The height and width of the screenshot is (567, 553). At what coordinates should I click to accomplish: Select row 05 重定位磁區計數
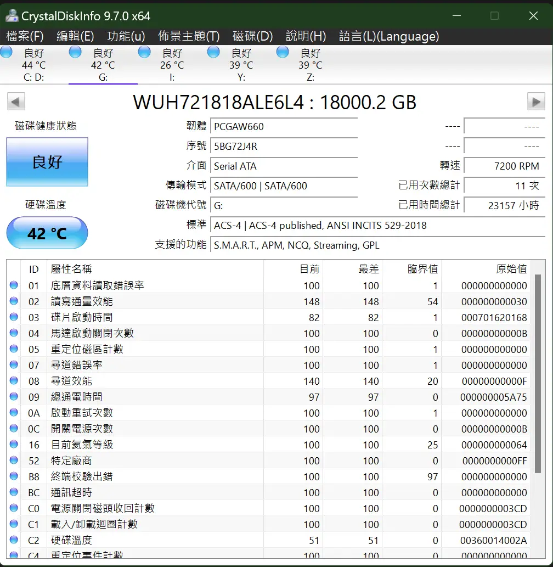pyautogui.click(x=268, y=349)
